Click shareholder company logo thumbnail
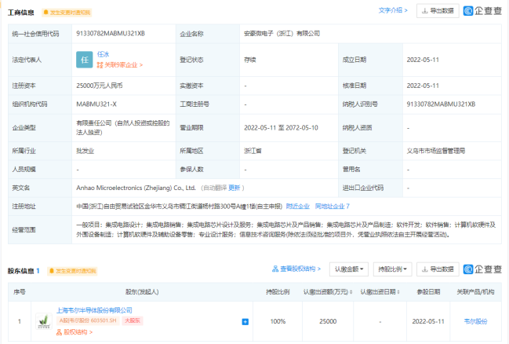509x344 pixels. (44, 321)
